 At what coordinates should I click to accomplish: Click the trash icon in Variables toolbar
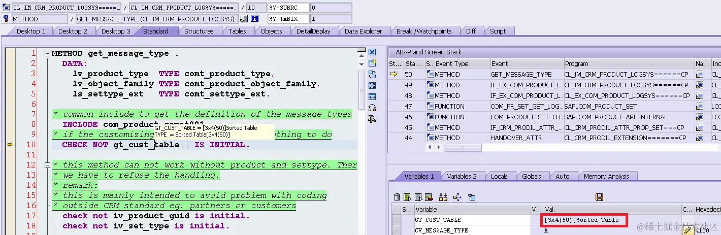tap(398, 197)
